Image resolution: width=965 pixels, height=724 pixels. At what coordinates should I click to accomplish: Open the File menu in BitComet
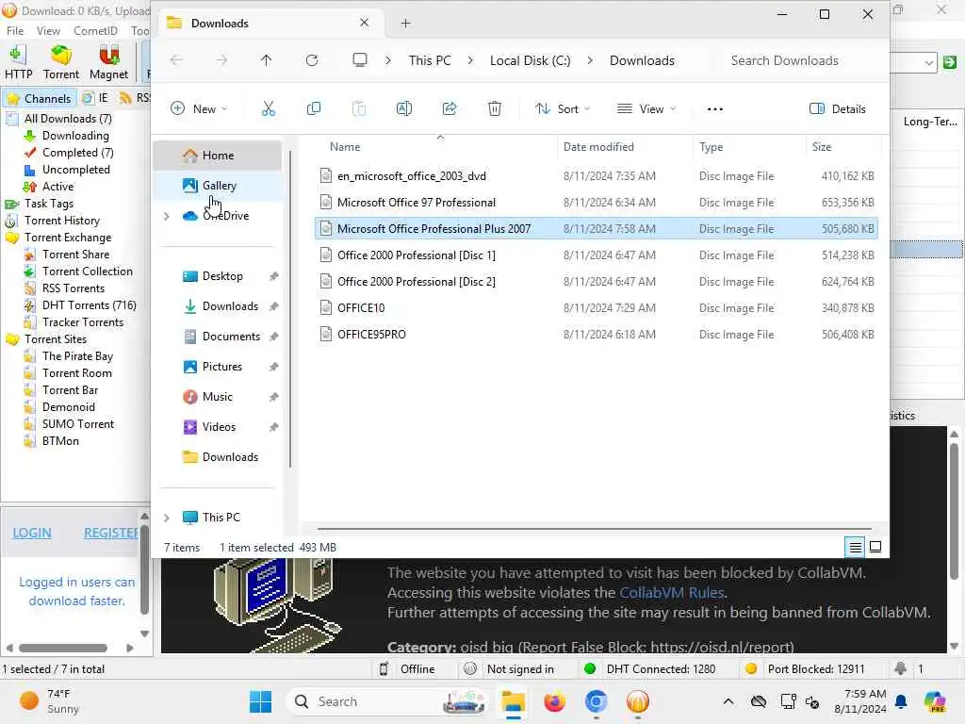point(15,31)
